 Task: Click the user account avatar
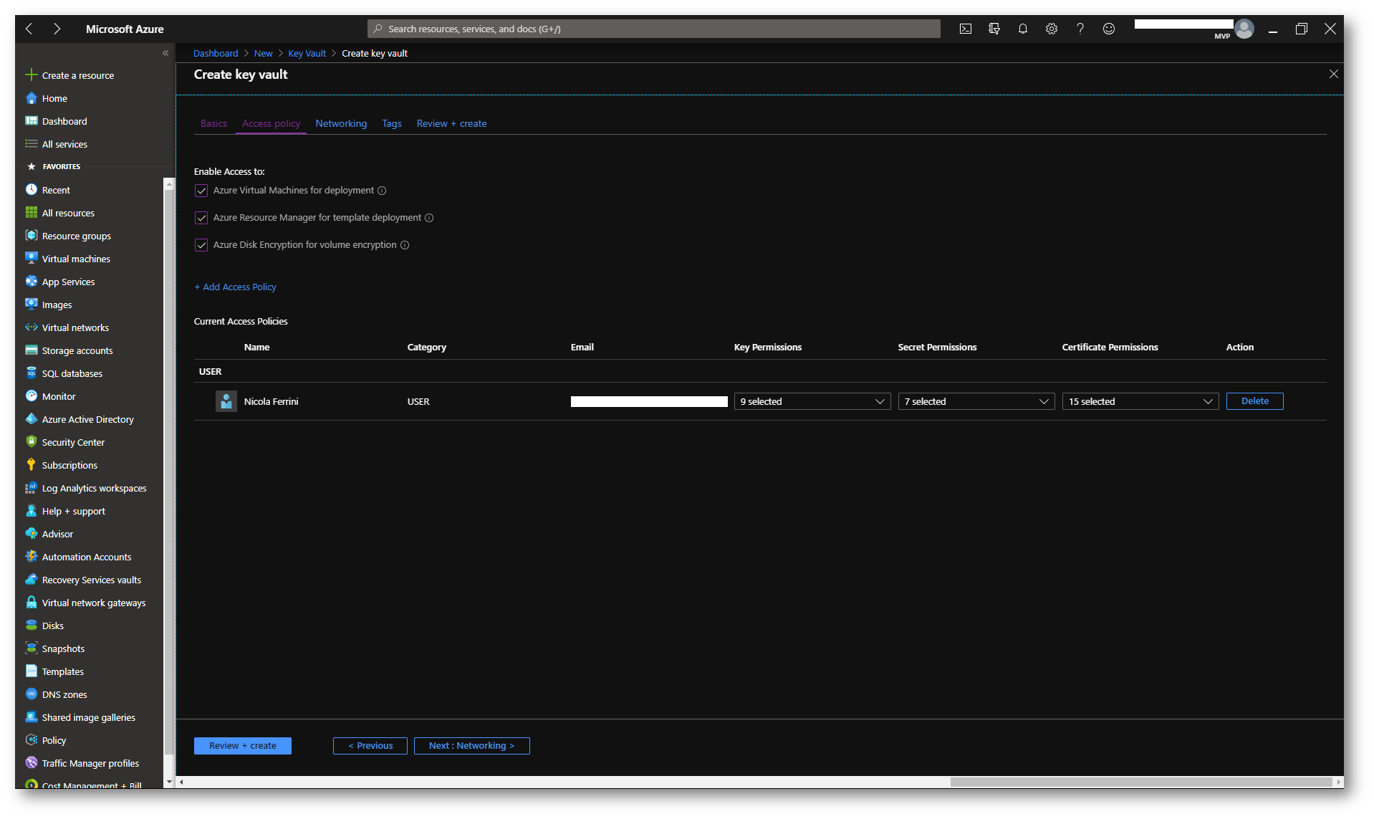[1244, 29]
